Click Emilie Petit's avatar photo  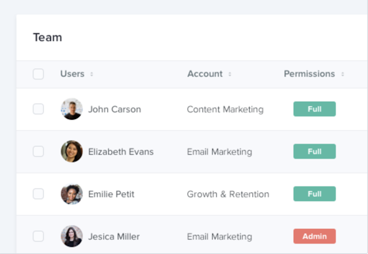tap(71, 194)
